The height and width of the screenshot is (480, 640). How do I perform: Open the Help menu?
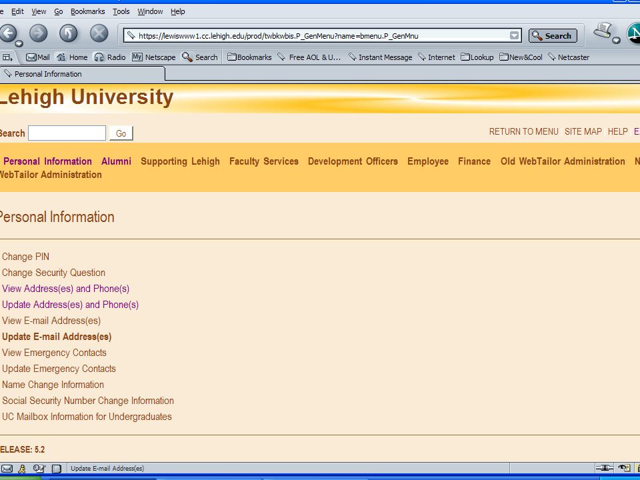click(177, 11)
